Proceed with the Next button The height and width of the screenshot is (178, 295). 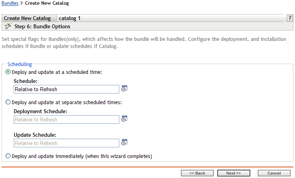(233, 173)
